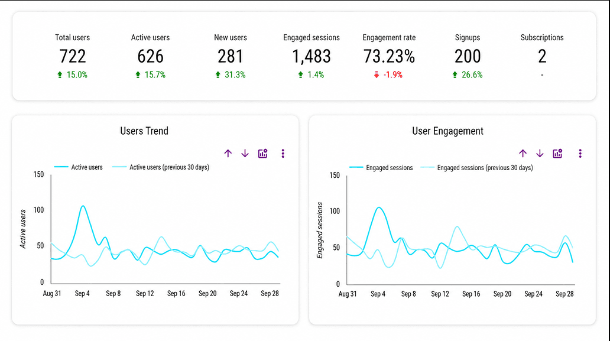Select the Active users legend entry
This screenshot has height=341, width=610.
pyautogui.click(x=78, y=167)
